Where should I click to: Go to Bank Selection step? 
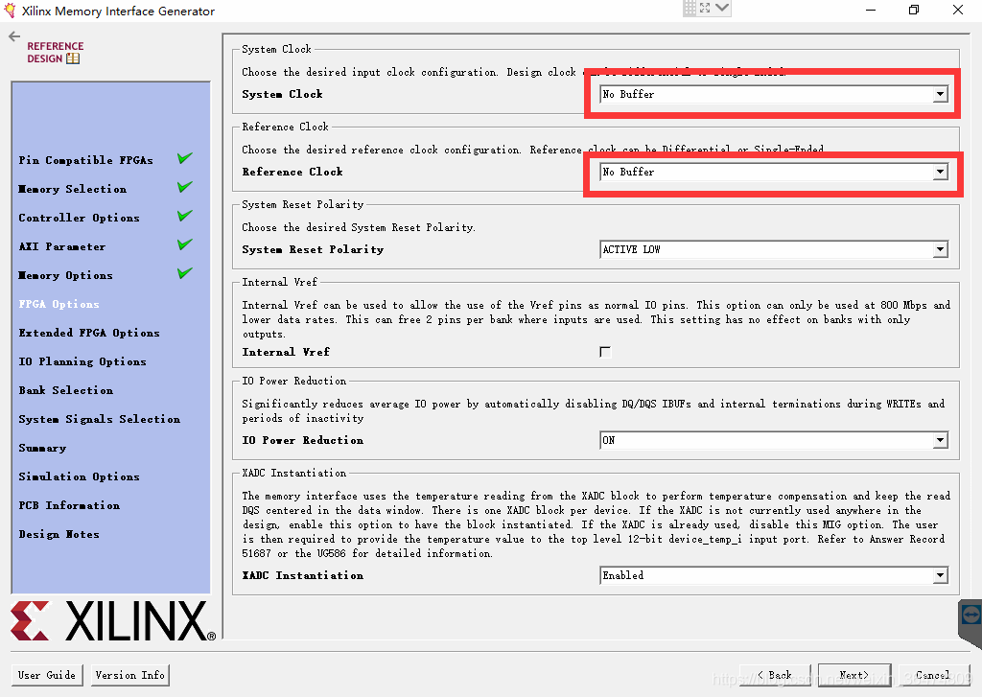[x=66, y=391]
